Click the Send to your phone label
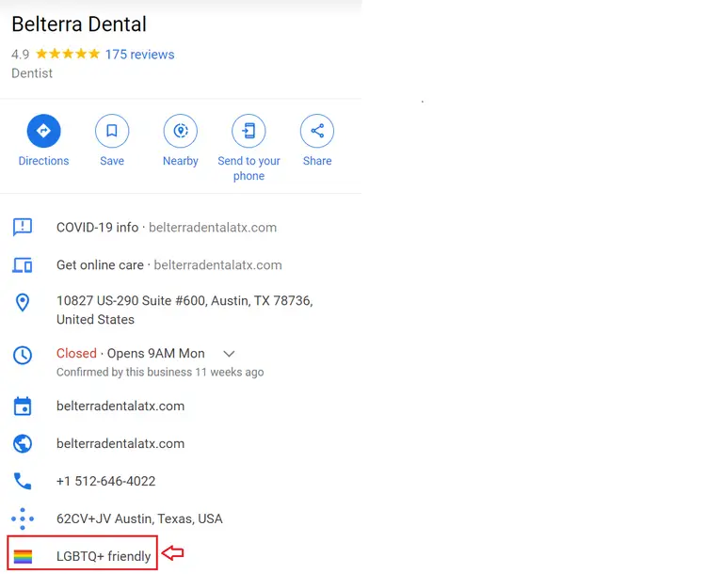The height and width of the screenshot is (574, 722). (x=249, y=168)
